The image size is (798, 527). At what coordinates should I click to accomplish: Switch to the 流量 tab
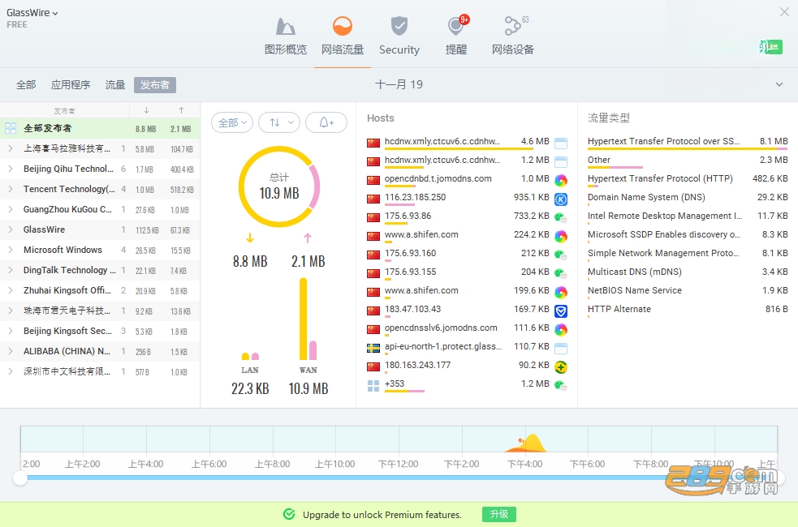pos(115,85)
